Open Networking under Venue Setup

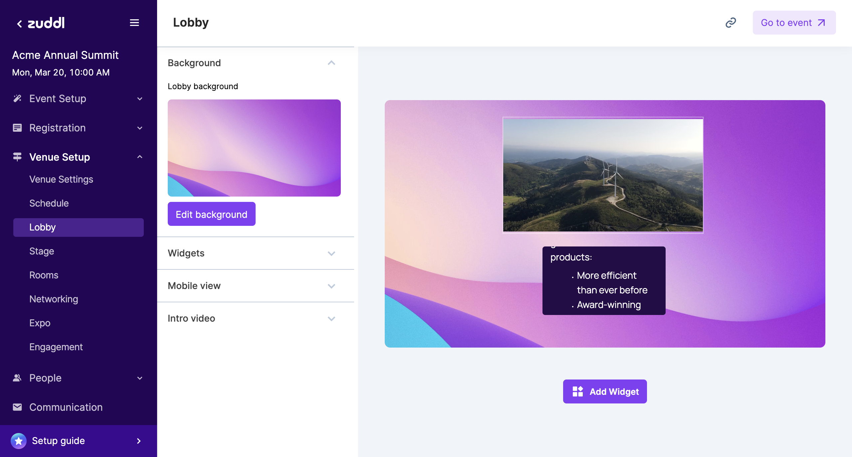coord(54,299)
